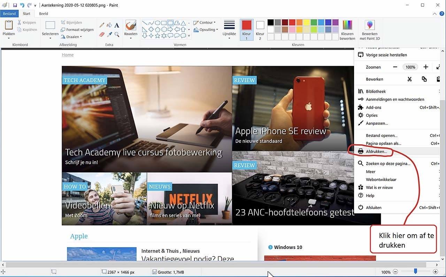This screenshot has width=446, height=277.
Task: Activate the Color picker eyedropper
Action: coord(109,34)
